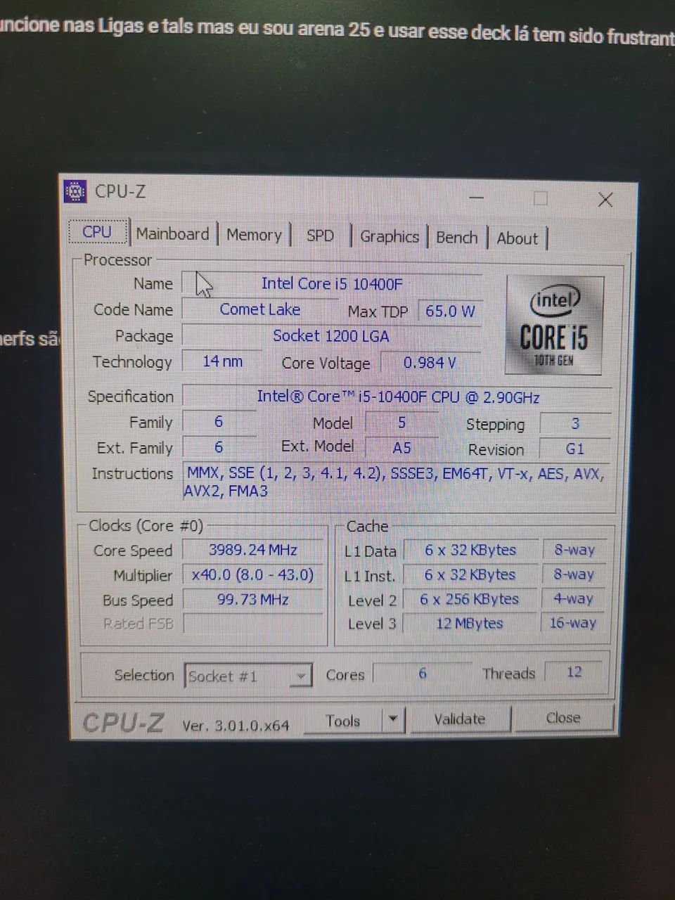Select the SPD tab
This screenshot has height=900, width=675.
[320, 236]
